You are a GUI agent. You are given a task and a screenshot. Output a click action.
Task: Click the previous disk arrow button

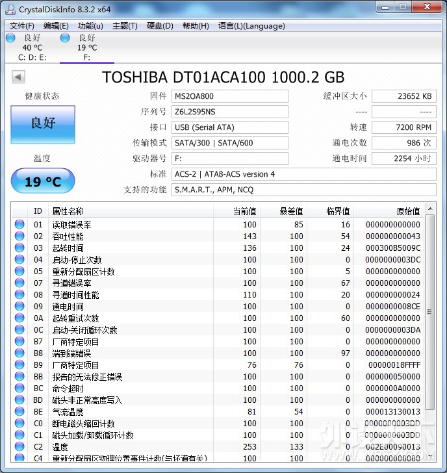pos(18,77)
